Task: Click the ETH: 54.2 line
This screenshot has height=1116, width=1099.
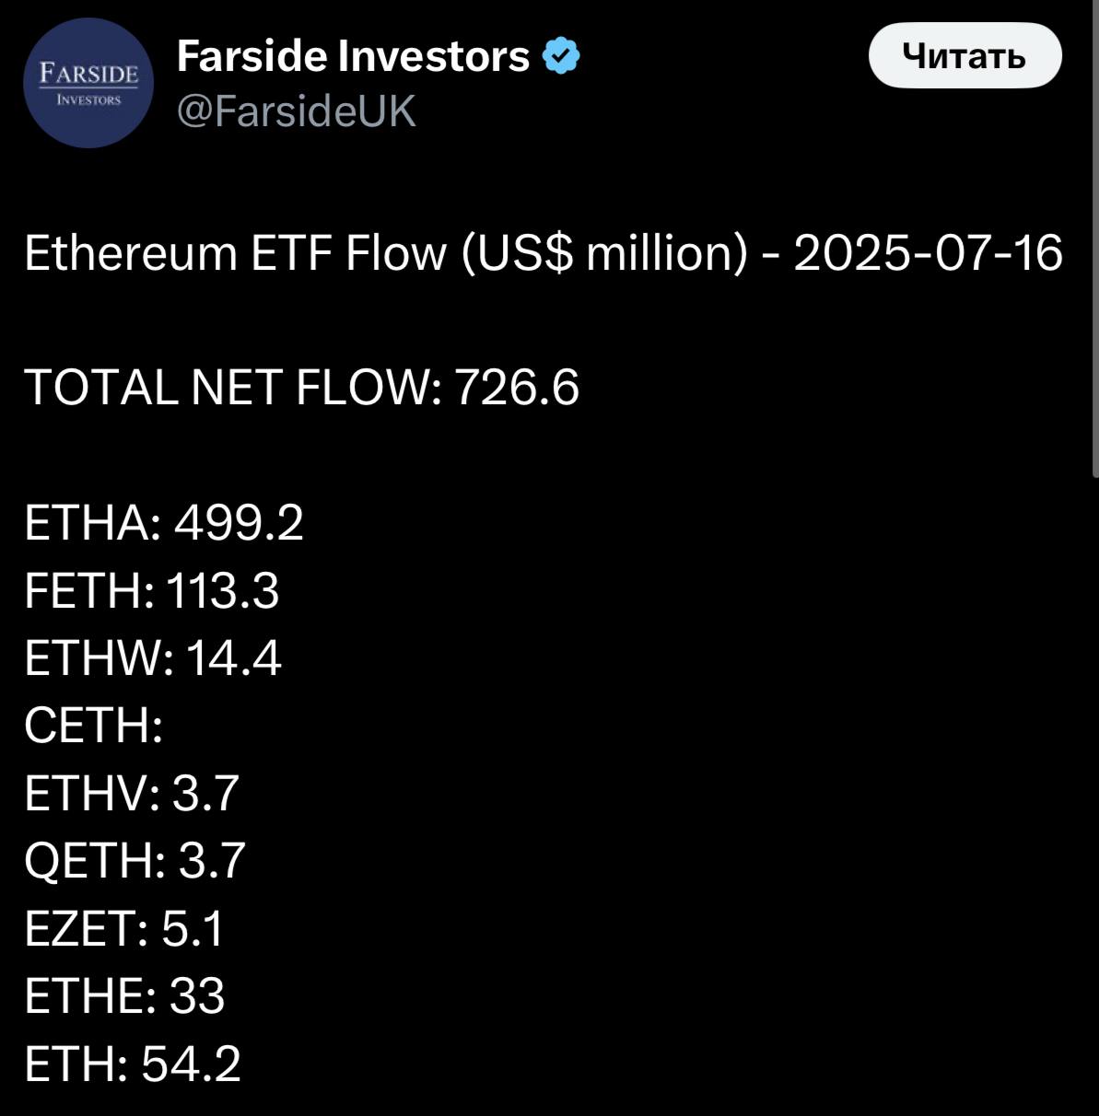Action: pos(133,1064)
